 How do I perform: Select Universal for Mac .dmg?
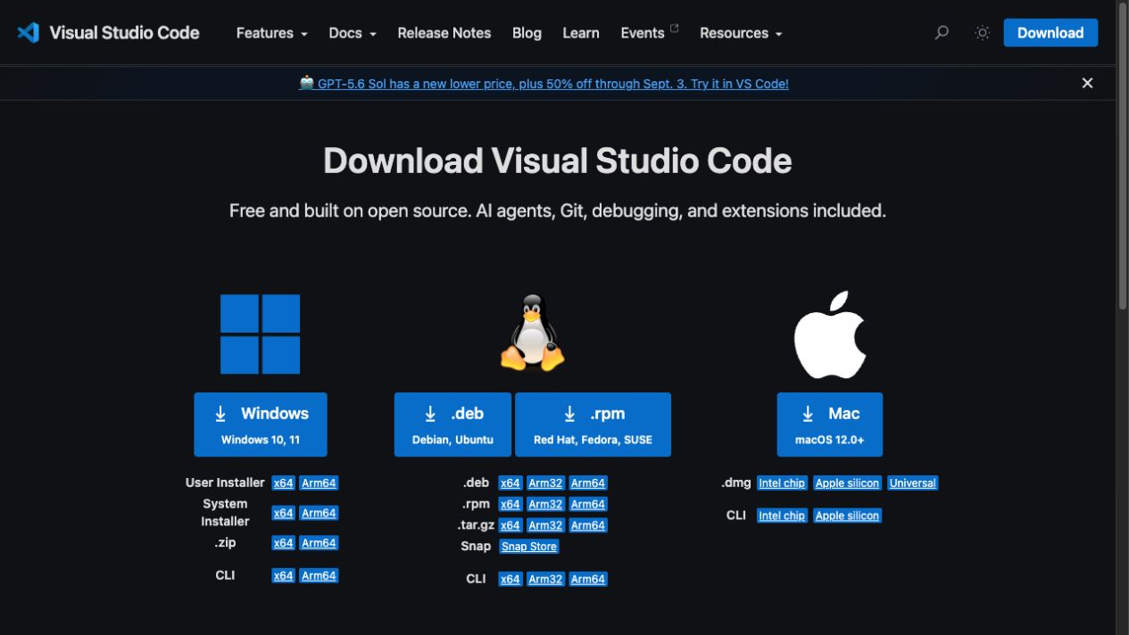coord(912,483)
